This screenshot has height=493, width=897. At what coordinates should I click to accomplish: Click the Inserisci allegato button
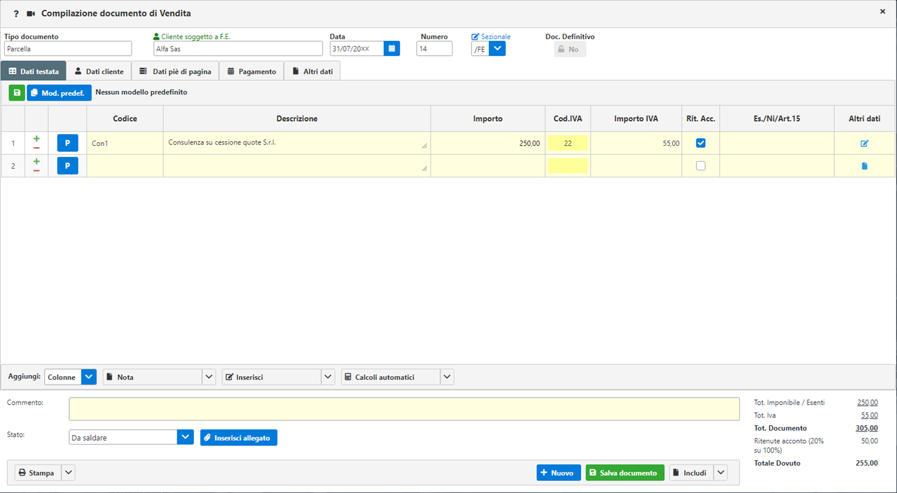coord(239,437)
